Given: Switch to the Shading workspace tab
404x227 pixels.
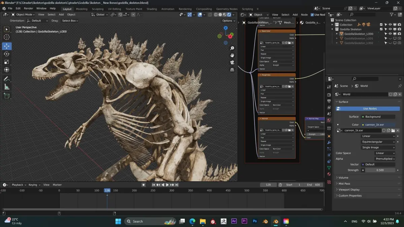Looking at the screenshot, I should pos(151,9).
